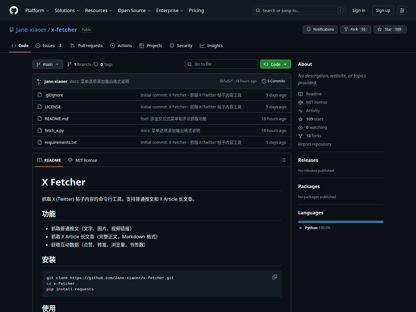Expand the Platform navigation menu
The width and height of the screenshot is (416, 312).
click(x=37, y=10)
